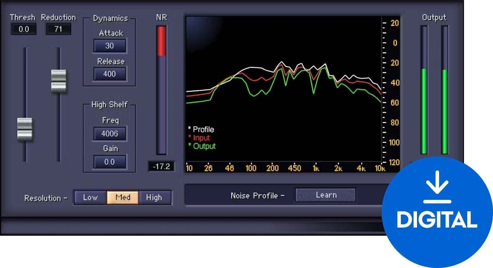
Task: Click the DIGITAL download badge
Action: (x=437, y=212)
